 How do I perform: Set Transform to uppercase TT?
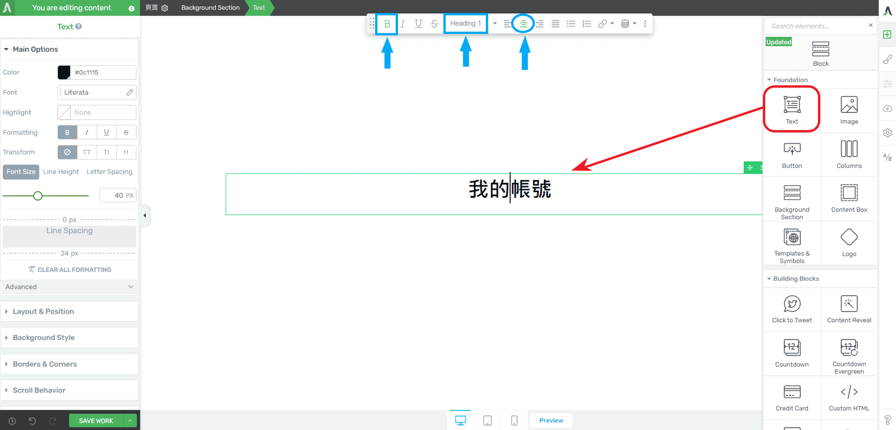tap(87, 152)
